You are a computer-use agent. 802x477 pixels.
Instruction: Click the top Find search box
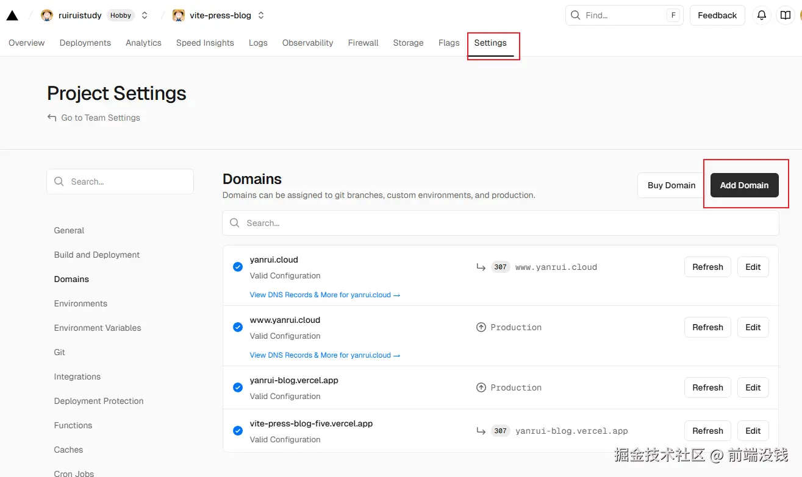(623, 16)
